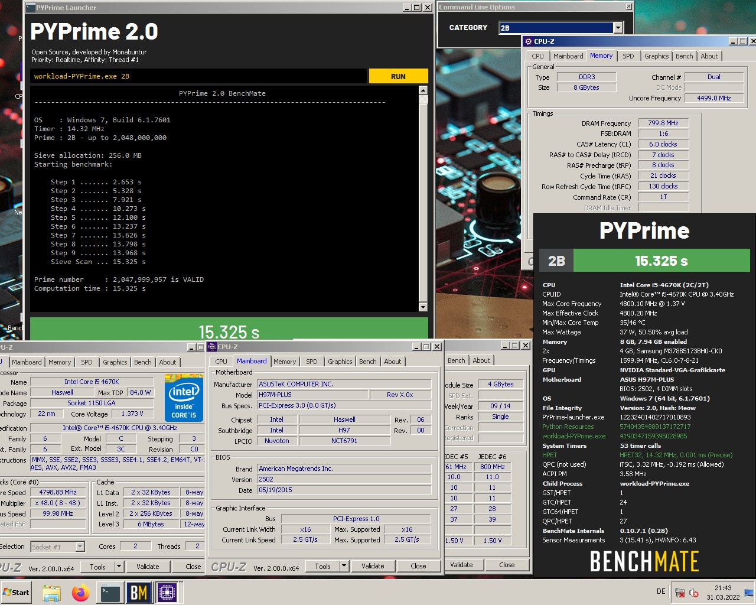
Task: Open Graphics tab in the Mainboard CPU-Z window
Action: pyautogui.click(x=340, y=362)
